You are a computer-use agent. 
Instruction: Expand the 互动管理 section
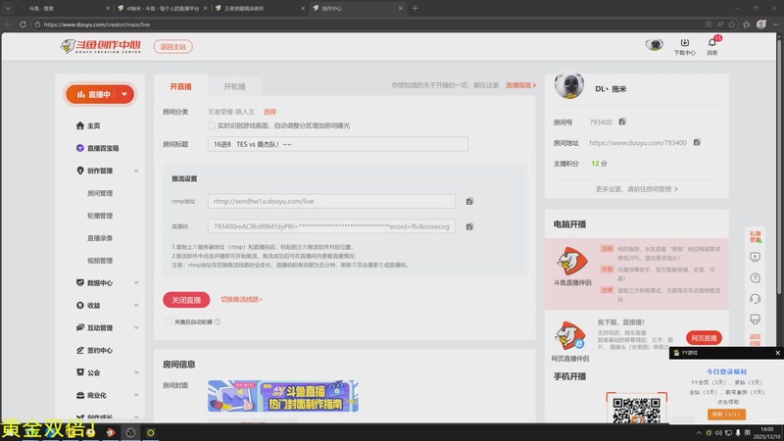pyautogui.click(x=136, y=328)
